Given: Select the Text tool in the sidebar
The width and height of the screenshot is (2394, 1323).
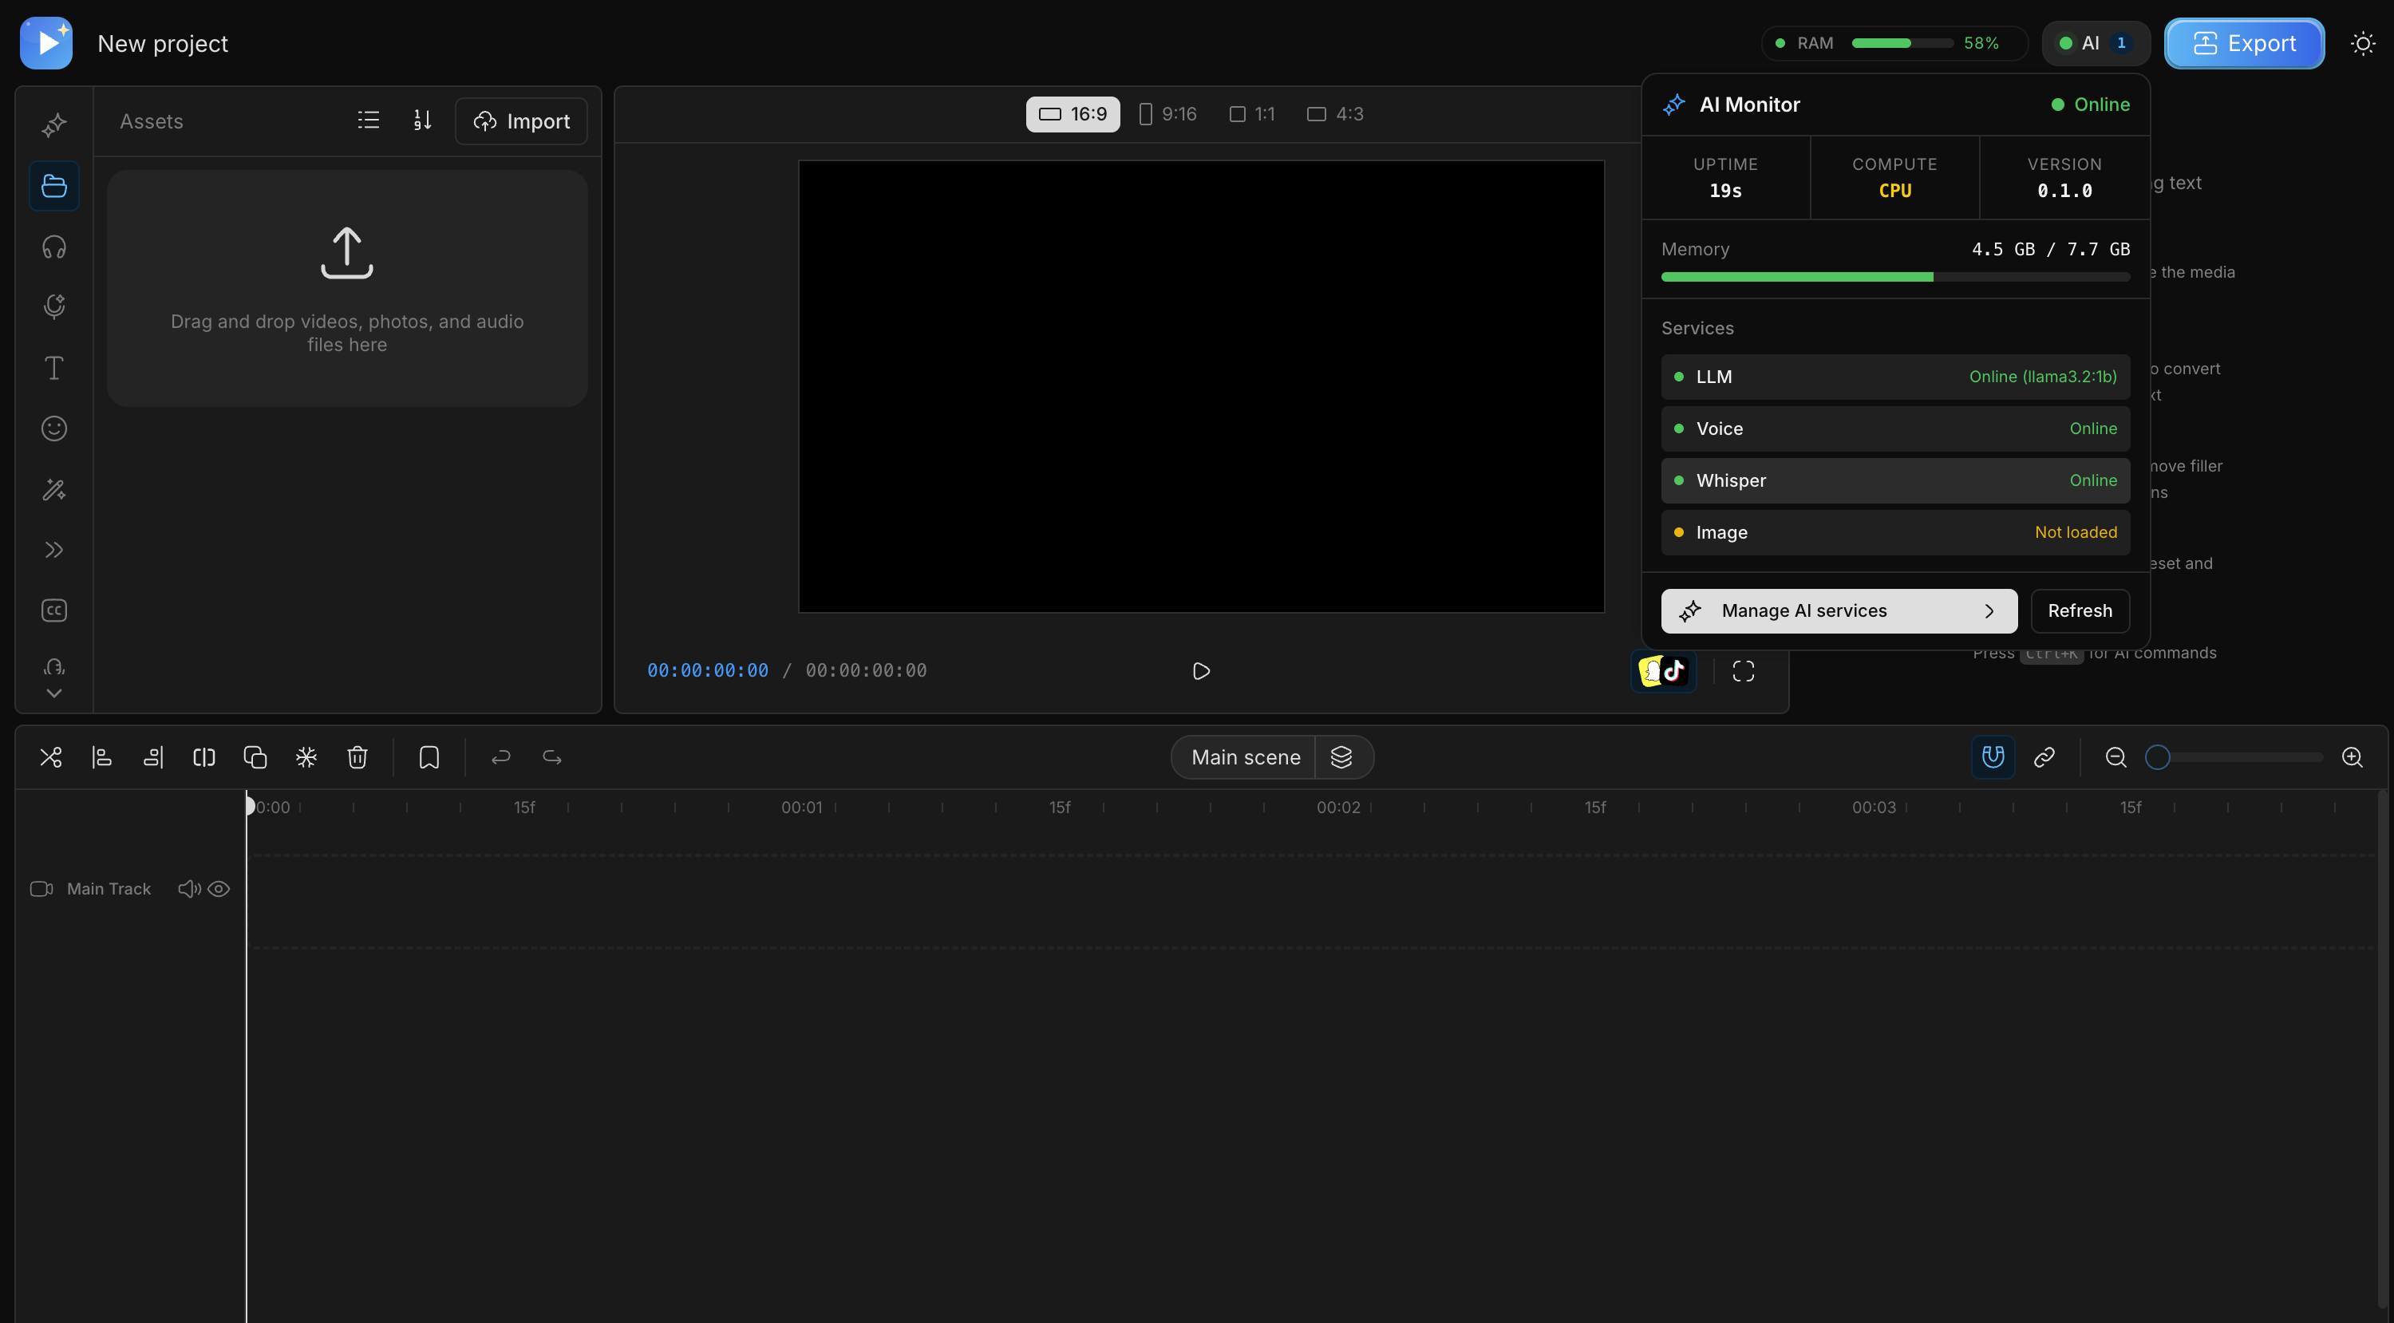Looking at the screenshot, I should click(x=53, y=368).
